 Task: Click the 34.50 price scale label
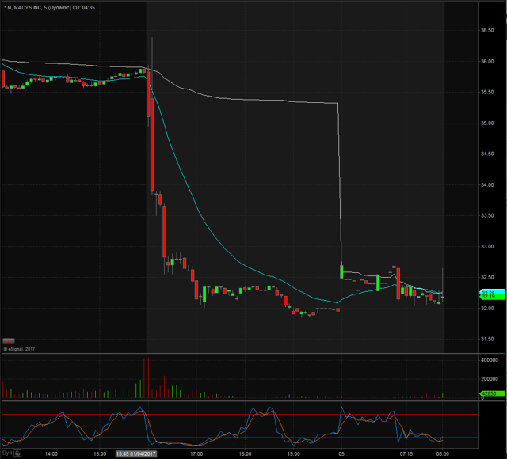488,154
